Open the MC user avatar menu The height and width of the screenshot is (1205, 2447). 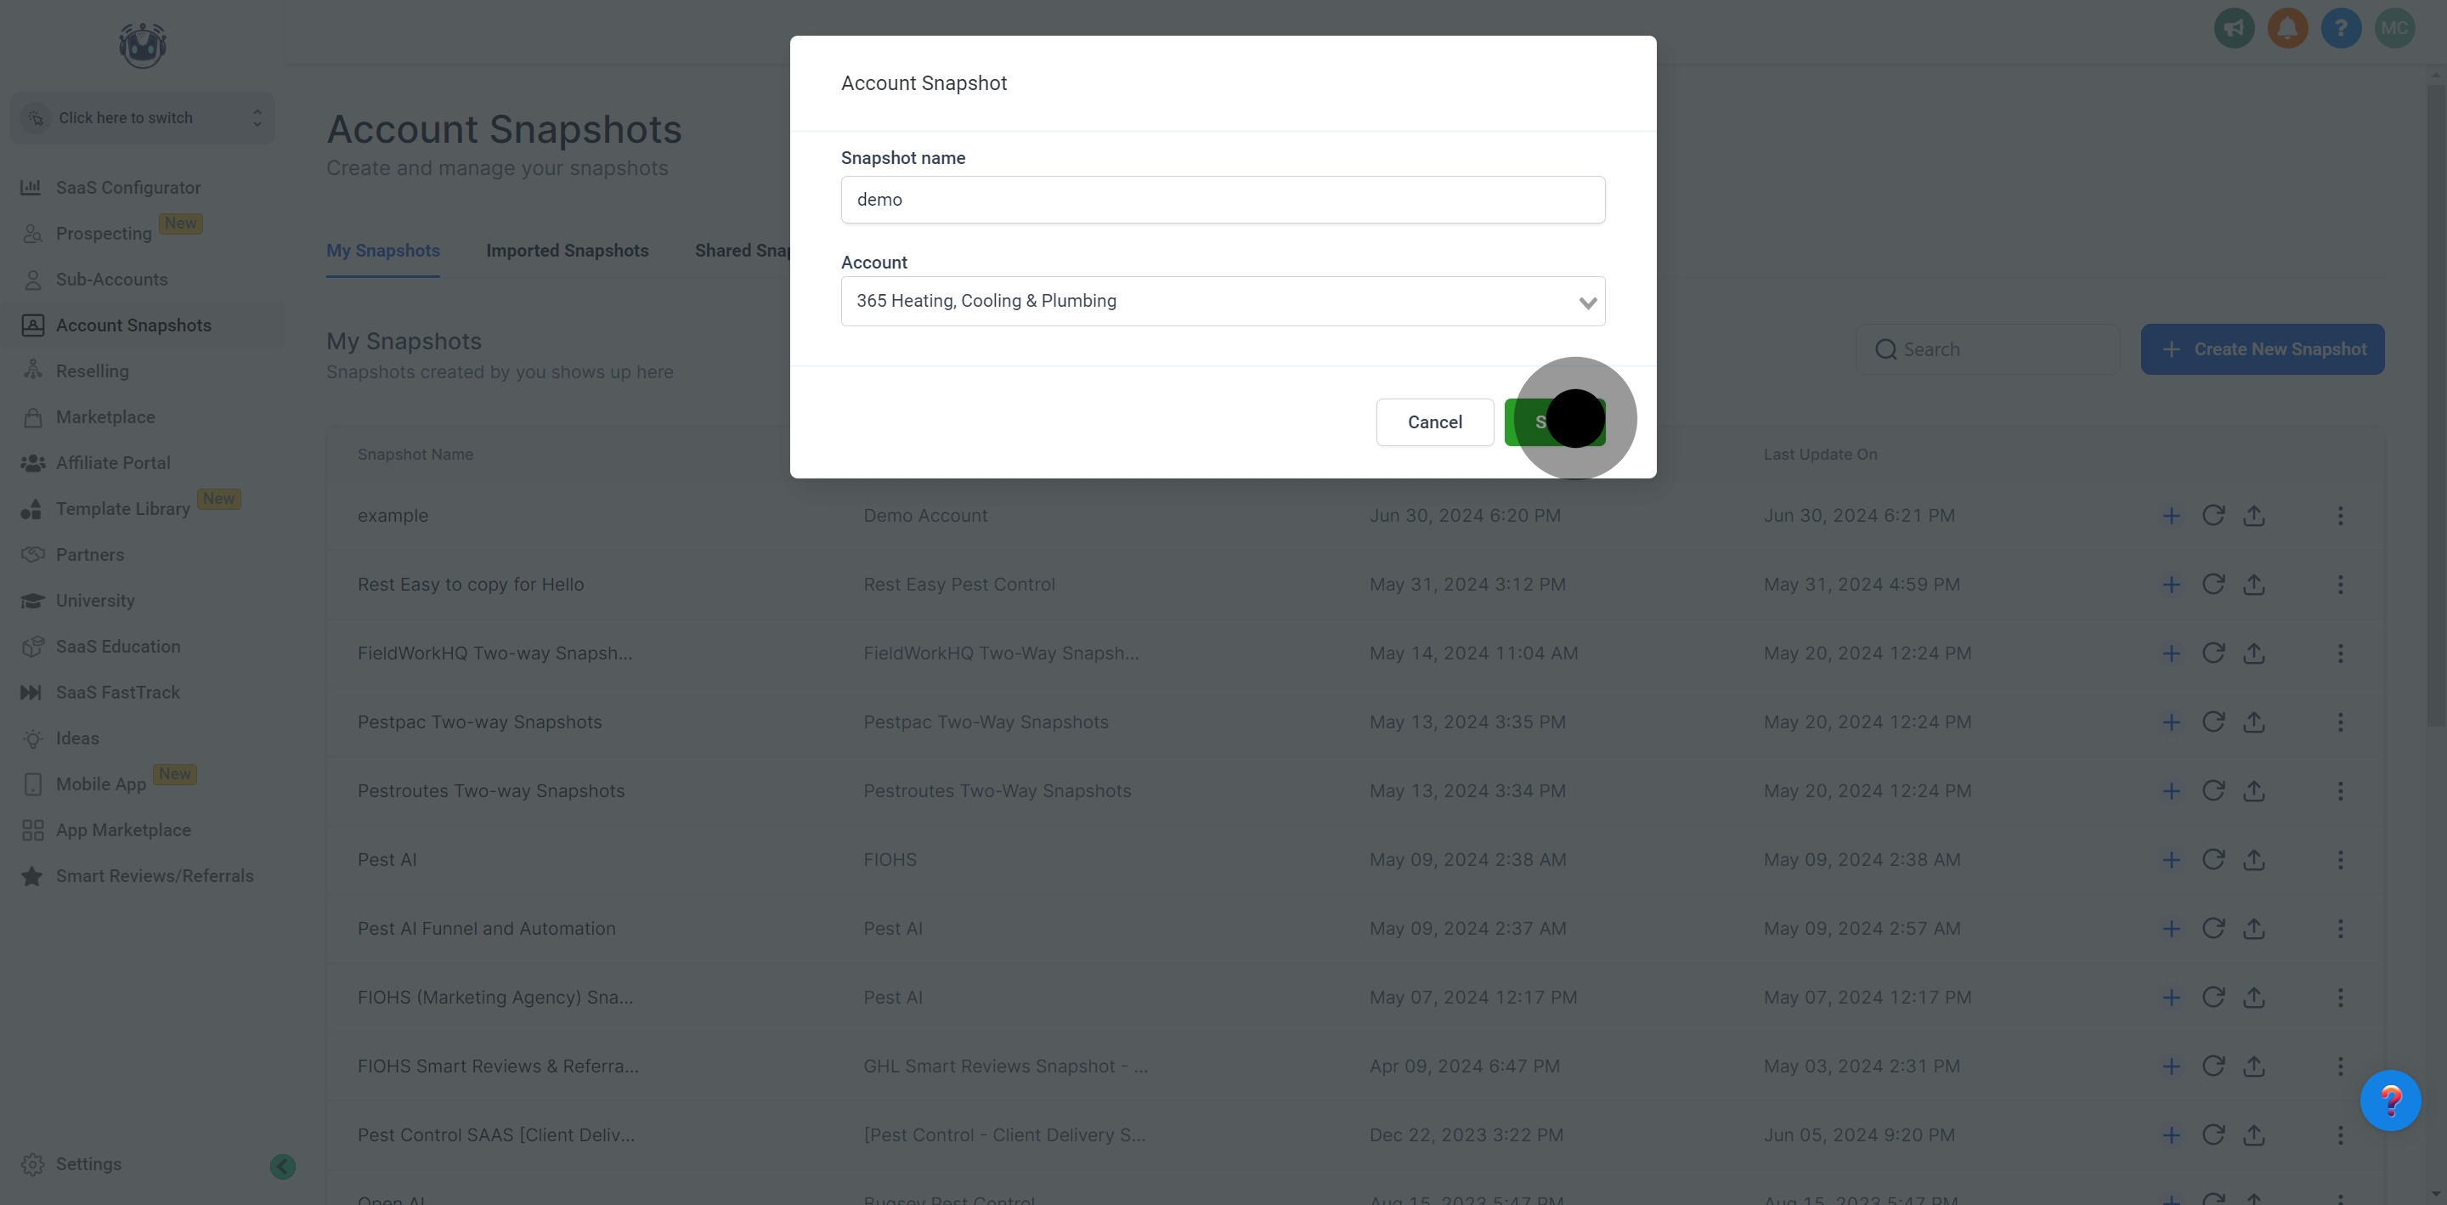point(2393,29)
